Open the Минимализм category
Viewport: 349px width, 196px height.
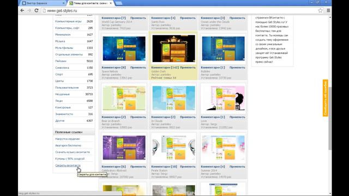63,35
